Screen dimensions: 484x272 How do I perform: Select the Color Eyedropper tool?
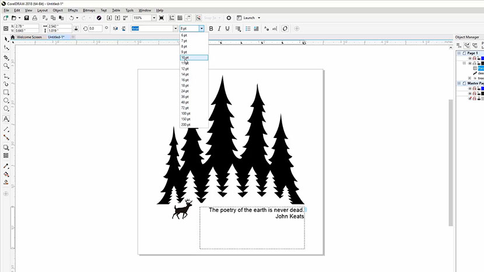click(x=6, y=166)
